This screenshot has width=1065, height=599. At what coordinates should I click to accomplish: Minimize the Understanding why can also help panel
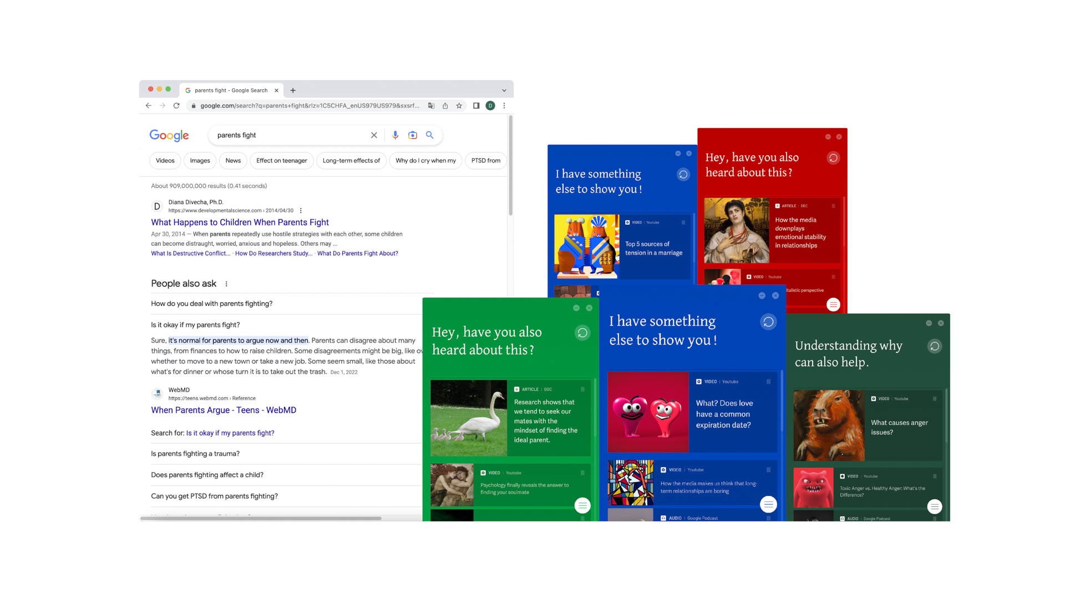click(929, 323)
